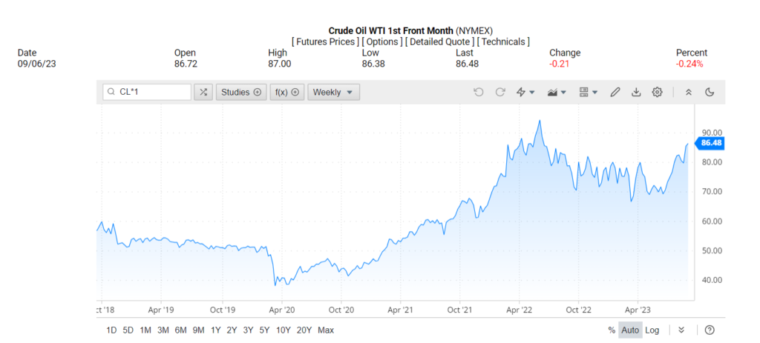This screenshot has width=760, height=343.
Task: Click the Last value 86.48 in header
Action: (x=468, y=64)
